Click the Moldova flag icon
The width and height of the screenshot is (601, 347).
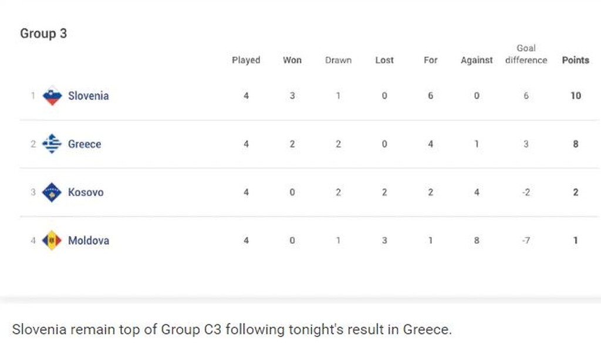tap(52, 240)
